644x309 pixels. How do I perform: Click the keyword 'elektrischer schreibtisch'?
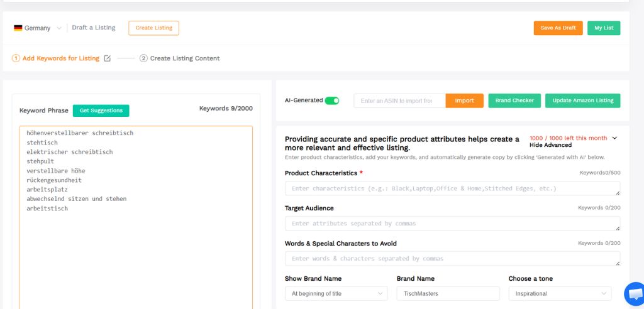pyautogui.click(x=69, y=152)
